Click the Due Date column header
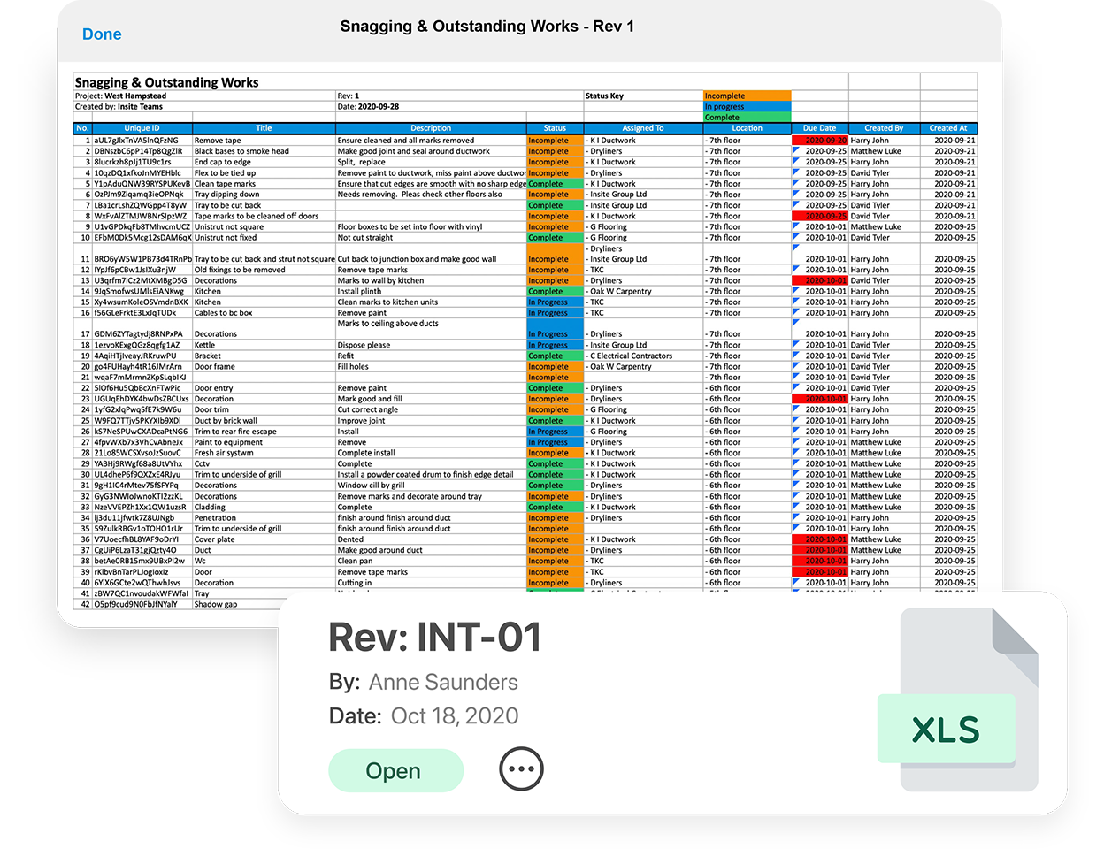Viewport: 1104px width, 864px height. (818, 128)
